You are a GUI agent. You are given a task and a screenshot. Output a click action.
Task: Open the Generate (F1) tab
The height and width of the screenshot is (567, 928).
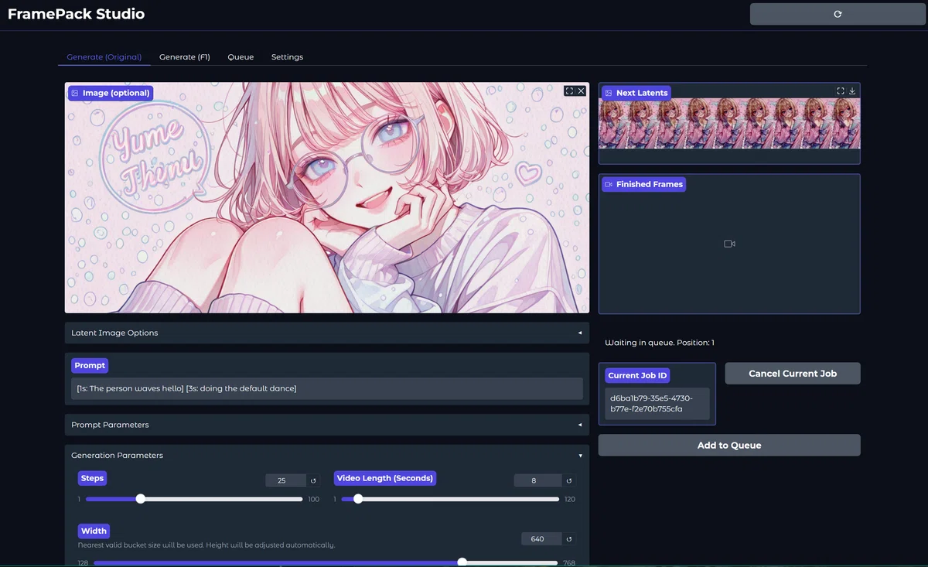(x=185, y=57)
